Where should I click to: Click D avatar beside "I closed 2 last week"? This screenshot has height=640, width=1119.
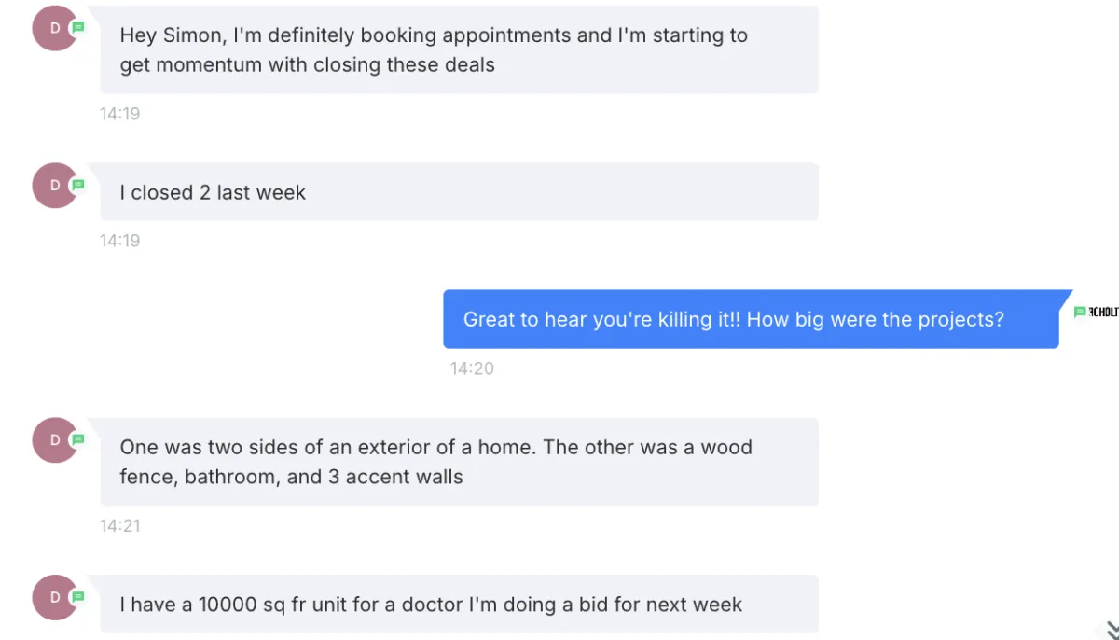(54, 185)
